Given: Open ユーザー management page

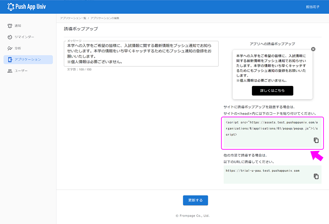Looking at the screenshot, I should pos(28,71).
